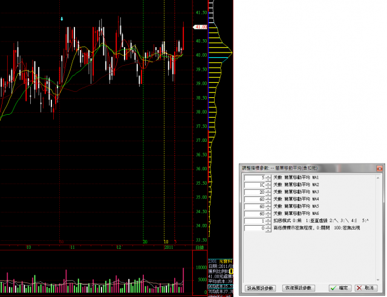Increase the MA6 days with the up arrow
387x297 pixels.
268,212
